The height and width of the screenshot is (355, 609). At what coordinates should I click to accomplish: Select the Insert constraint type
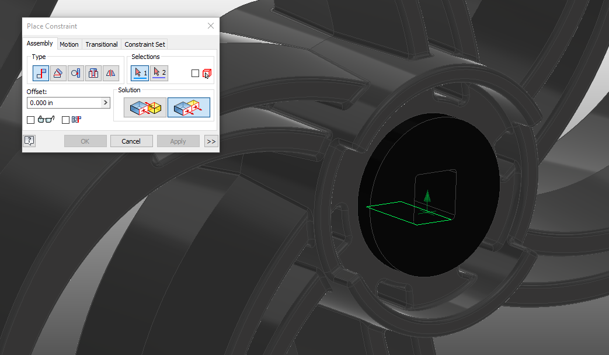pos(93,73)
